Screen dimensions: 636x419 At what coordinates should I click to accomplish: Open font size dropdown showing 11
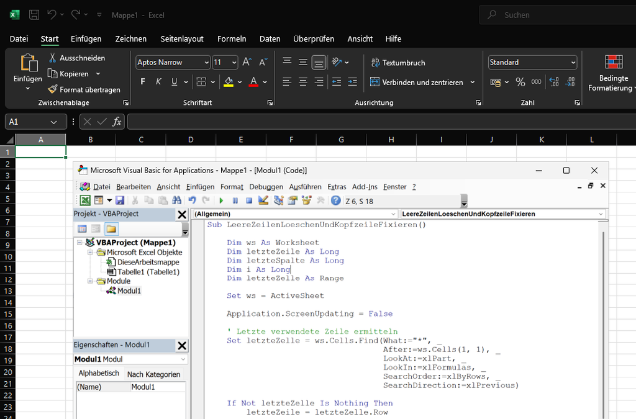click(x=234, y=63)
